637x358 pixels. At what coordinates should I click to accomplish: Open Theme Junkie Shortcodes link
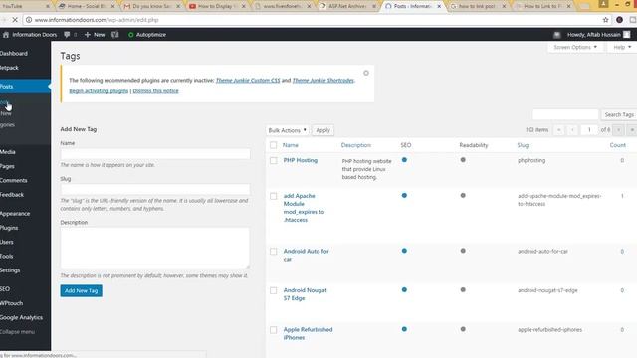click(x=322, y=80)
